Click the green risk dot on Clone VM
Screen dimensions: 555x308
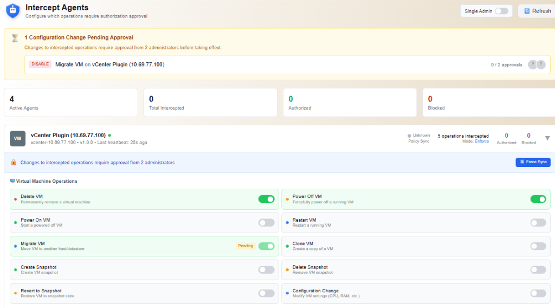[x=287, y=246]
